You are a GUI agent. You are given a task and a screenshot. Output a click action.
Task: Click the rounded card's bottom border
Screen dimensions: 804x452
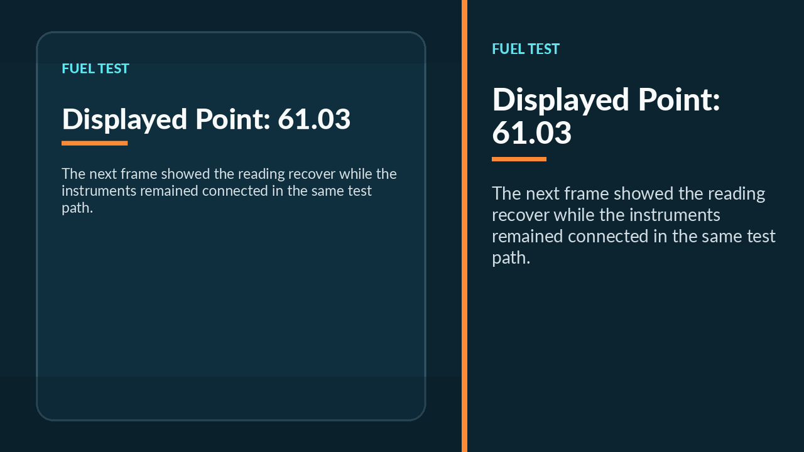(231, 419)
